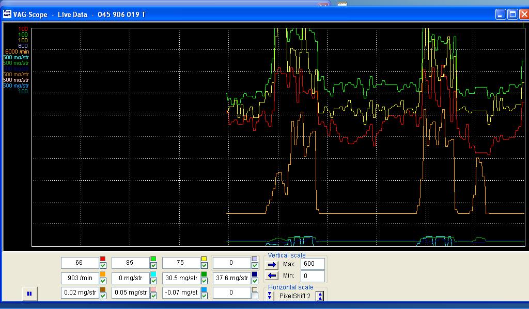Open the pink swatch beside 0.05 mg/str
Screen dimensions: 529x309
(x=153, y=289)
